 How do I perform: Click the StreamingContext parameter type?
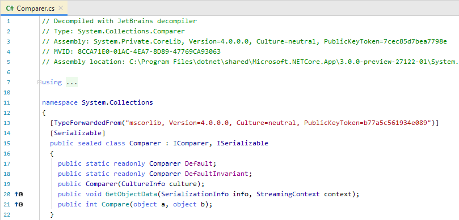pyautogui.click(x=288, y=194)
